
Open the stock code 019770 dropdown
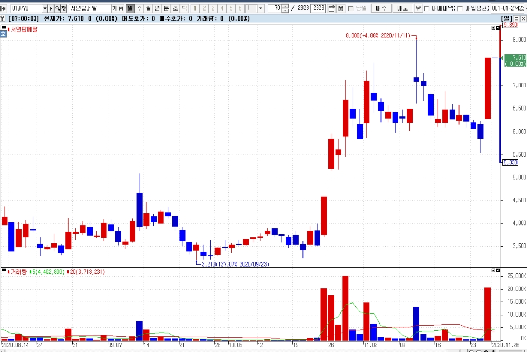click(45, 8)
